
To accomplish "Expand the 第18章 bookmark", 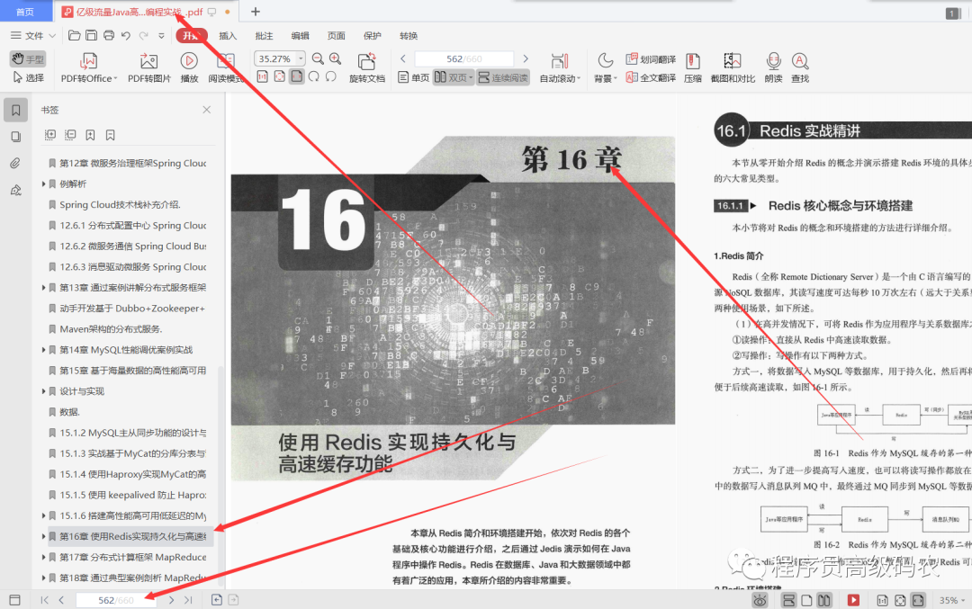I will coord(43,578).
